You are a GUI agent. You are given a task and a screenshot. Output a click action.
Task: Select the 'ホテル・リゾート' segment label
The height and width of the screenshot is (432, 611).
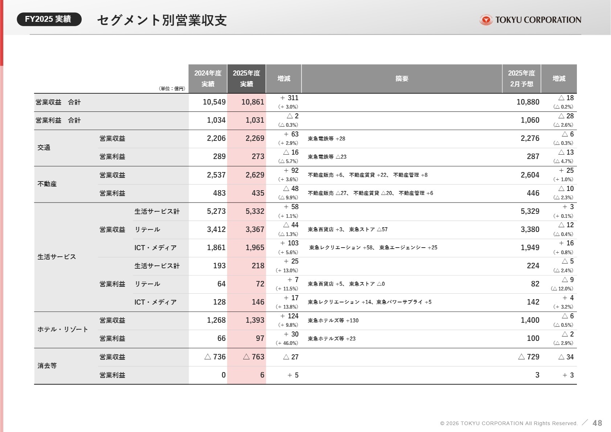click(63, 329)
